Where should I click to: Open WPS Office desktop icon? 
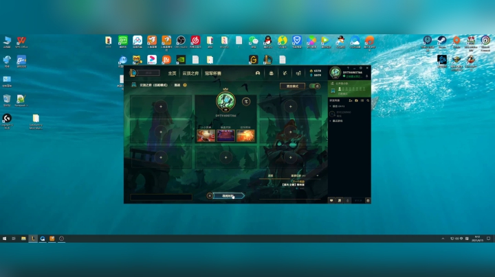[x=21, y=40]
